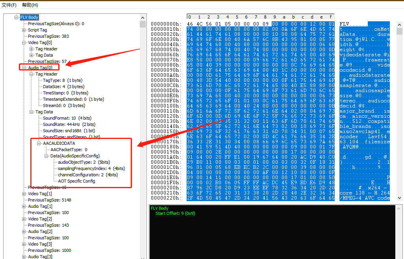Click ASCII text '63.104..filesize'
Image resolution: width=404 pixels, height=259 pixels.
pyautogui.click(x=365, y=142)
